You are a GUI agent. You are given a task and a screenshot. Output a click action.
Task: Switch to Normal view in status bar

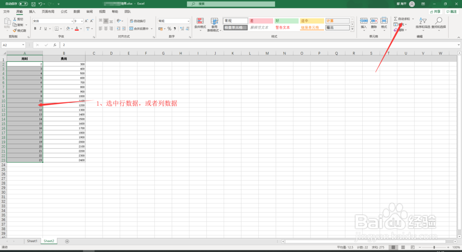pos(393,247)
